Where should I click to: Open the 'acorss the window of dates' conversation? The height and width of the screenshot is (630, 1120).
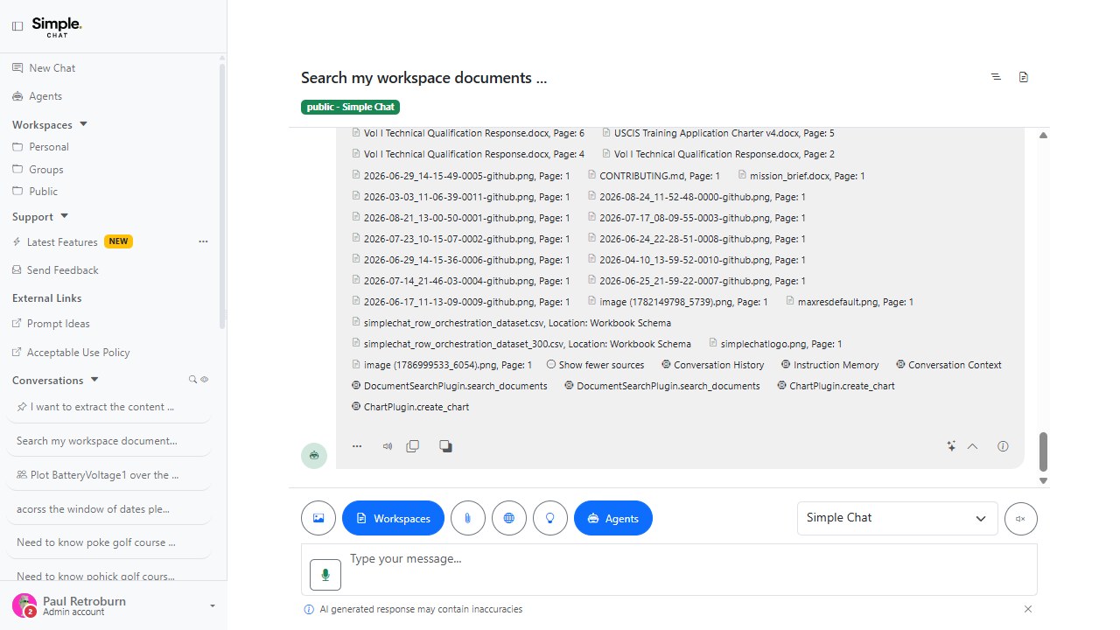click(108, 509)
